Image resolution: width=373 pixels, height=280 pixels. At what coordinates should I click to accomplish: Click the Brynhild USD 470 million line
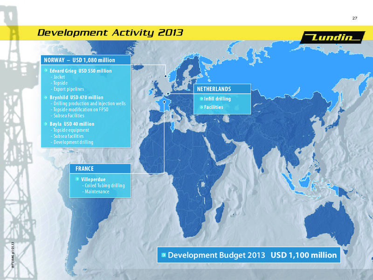coord(76,98)
